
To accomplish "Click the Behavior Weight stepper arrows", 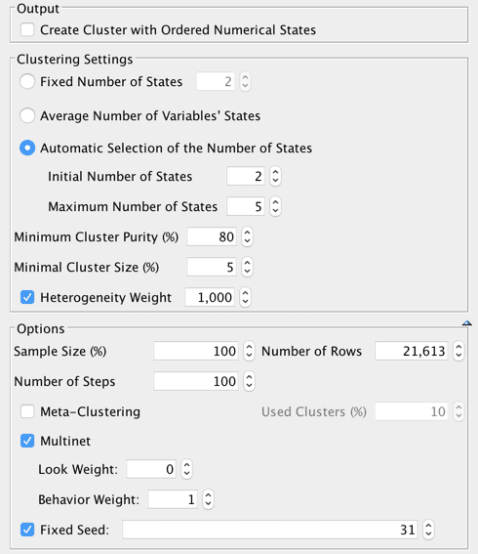I will click(x=208, y=499).
